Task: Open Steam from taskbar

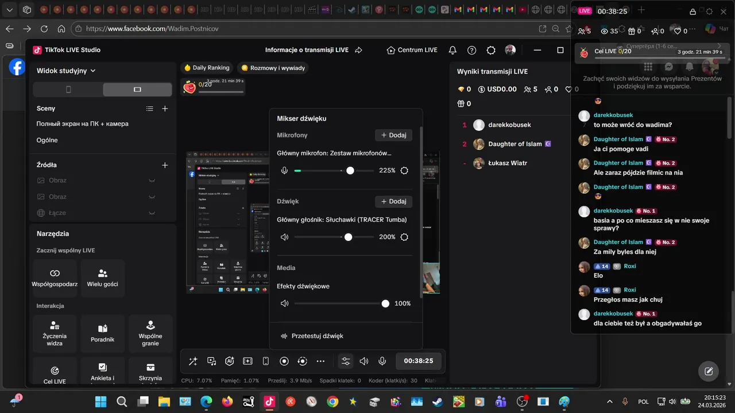Action: tap(438, 402)
